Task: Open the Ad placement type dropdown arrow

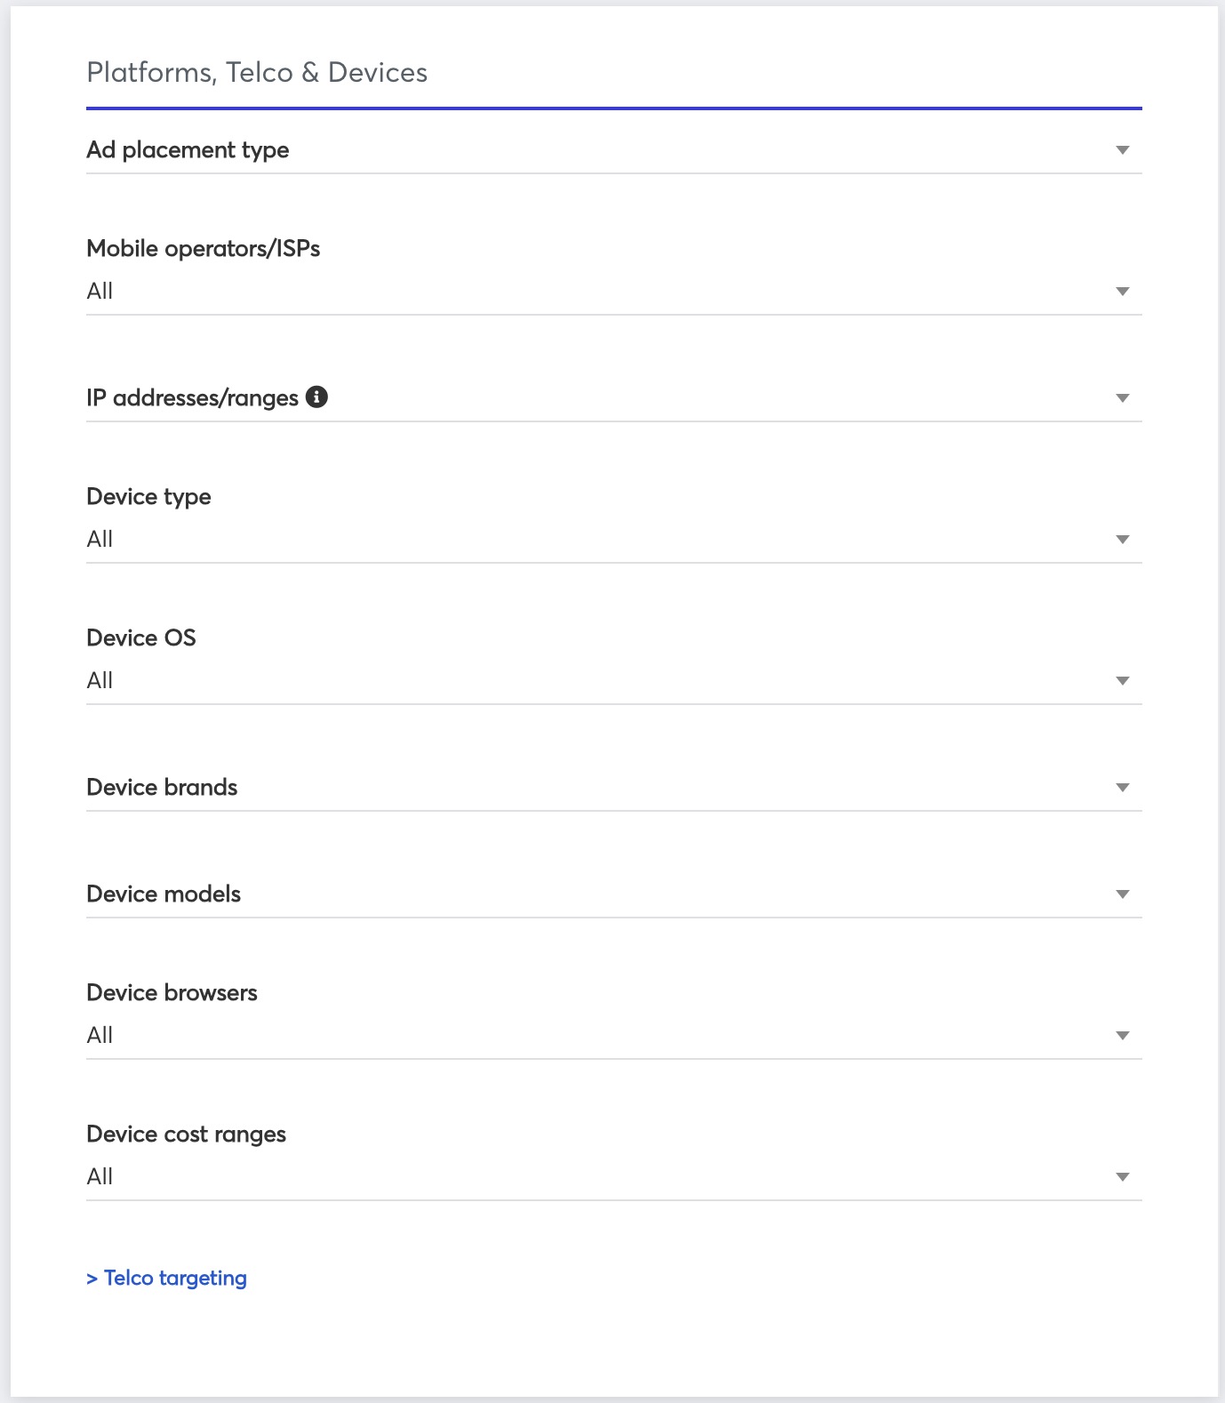Action: 1122,150
